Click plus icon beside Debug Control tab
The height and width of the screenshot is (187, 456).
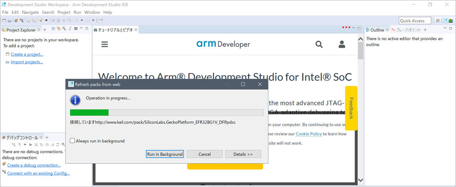pyautogui.click(x=47, y=138)
